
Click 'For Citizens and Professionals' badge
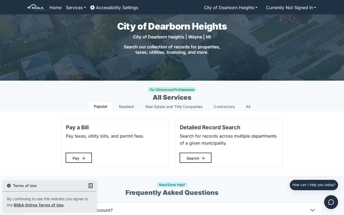pos(172,90)
